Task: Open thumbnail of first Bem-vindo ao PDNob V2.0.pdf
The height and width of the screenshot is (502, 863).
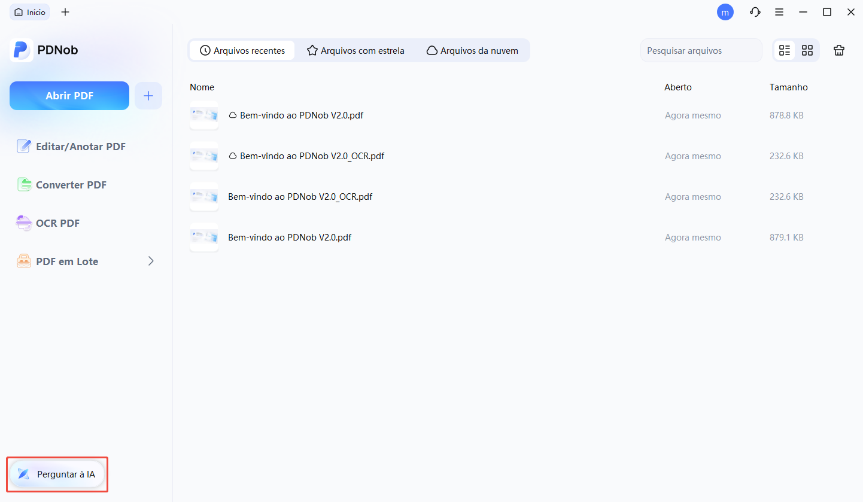Action: pyautogui.click(x=204, y=115)
